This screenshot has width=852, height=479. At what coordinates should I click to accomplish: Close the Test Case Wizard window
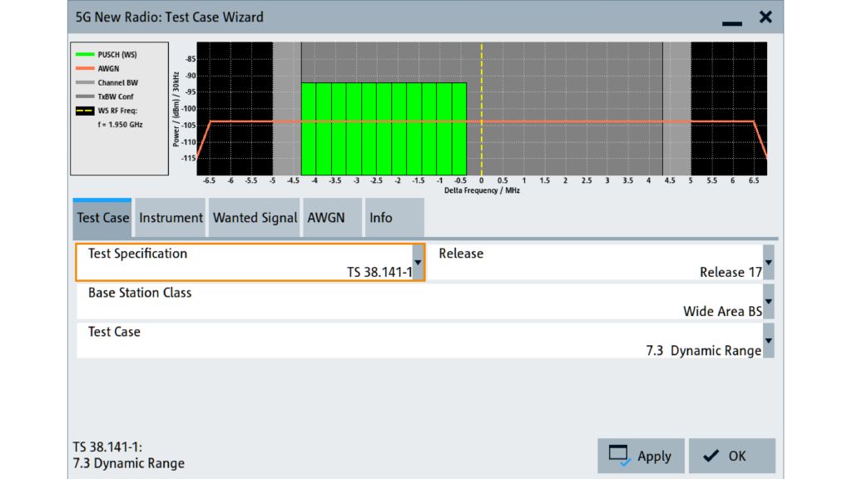pos(765,17)
